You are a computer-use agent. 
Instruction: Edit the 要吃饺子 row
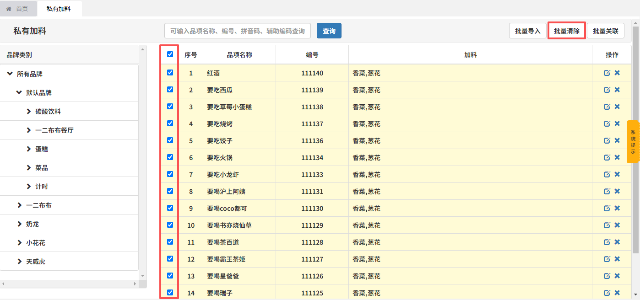point(607,140)
